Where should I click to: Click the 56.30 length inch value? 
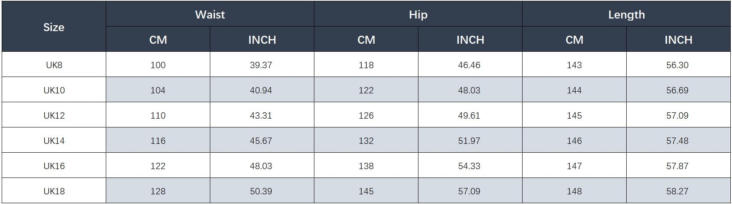tap(677, 65)
